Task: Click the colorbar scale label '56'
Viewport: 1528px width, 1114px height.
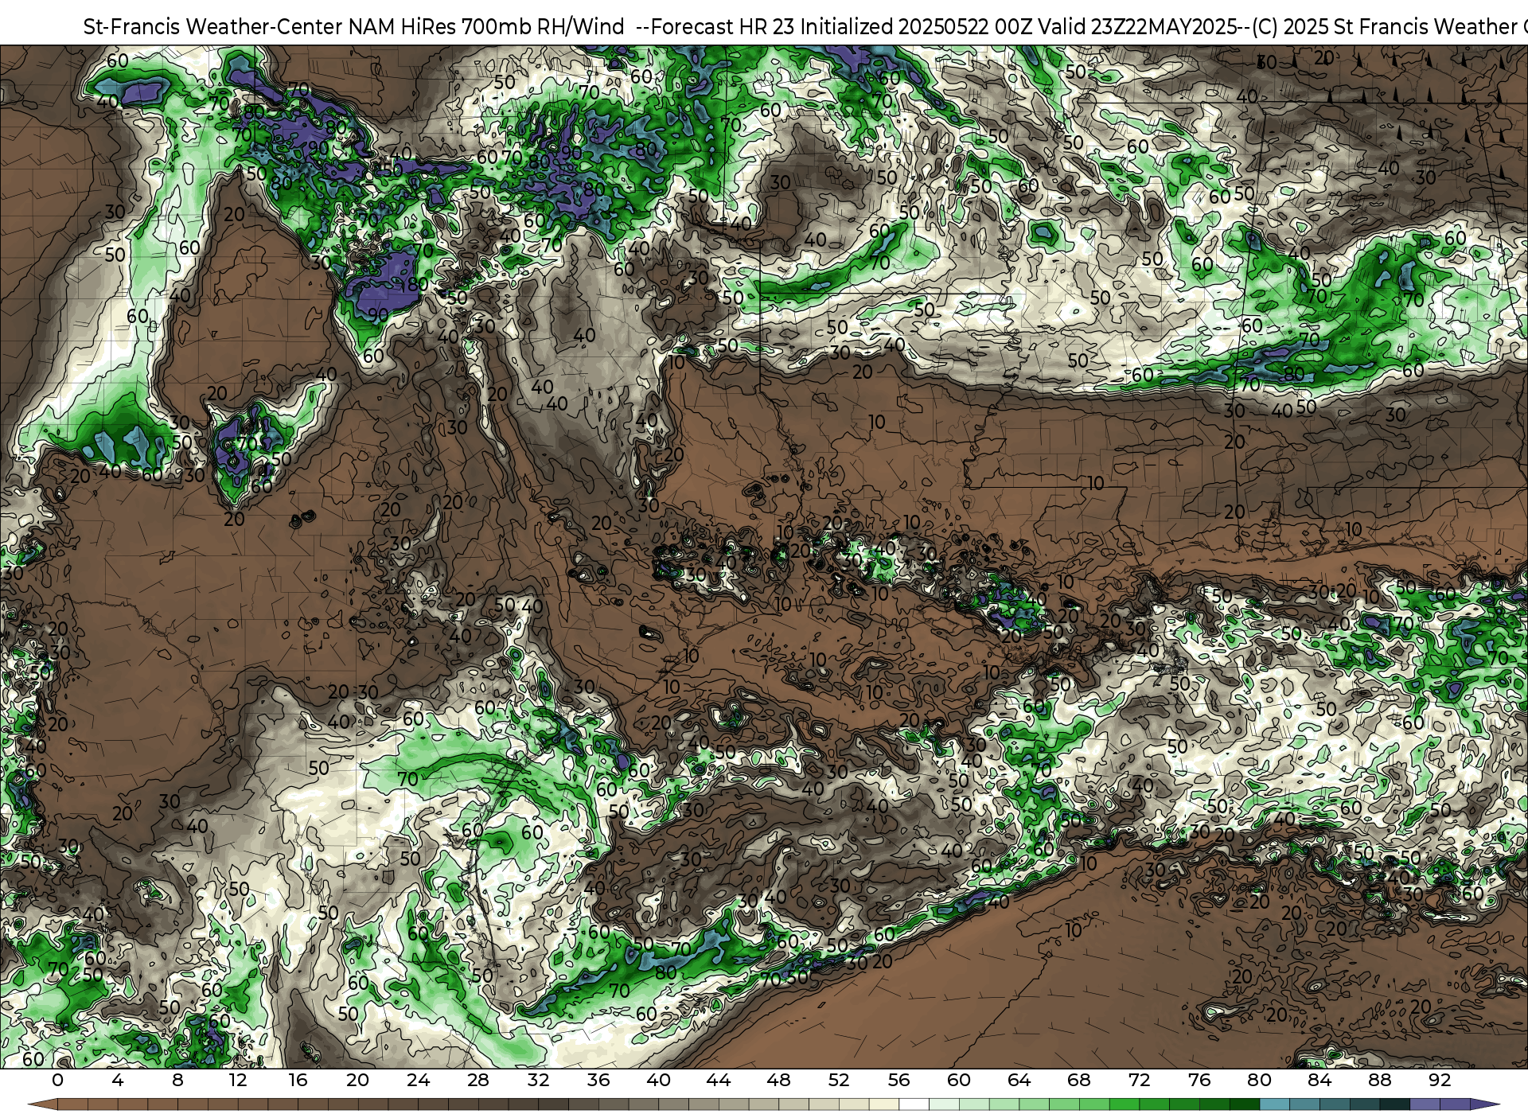Action: (x=898, y=1080)
